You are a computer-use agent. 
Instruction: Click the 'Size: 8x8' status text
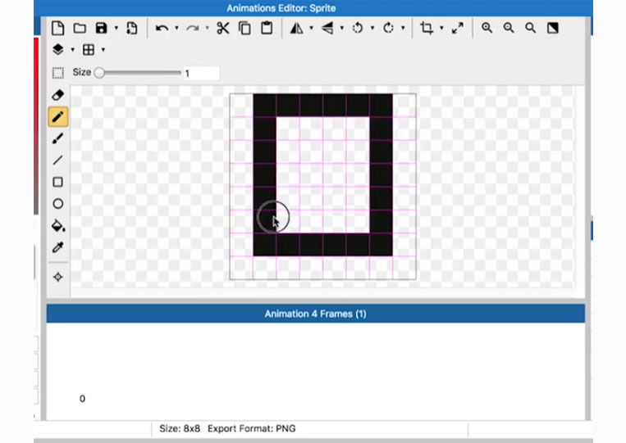[x=180, y=428]
